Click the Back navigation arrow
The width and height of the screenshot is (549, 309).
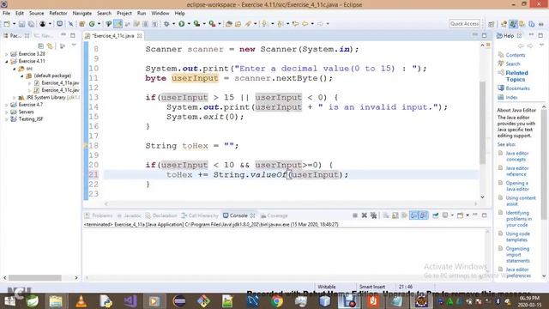point(305,24)
